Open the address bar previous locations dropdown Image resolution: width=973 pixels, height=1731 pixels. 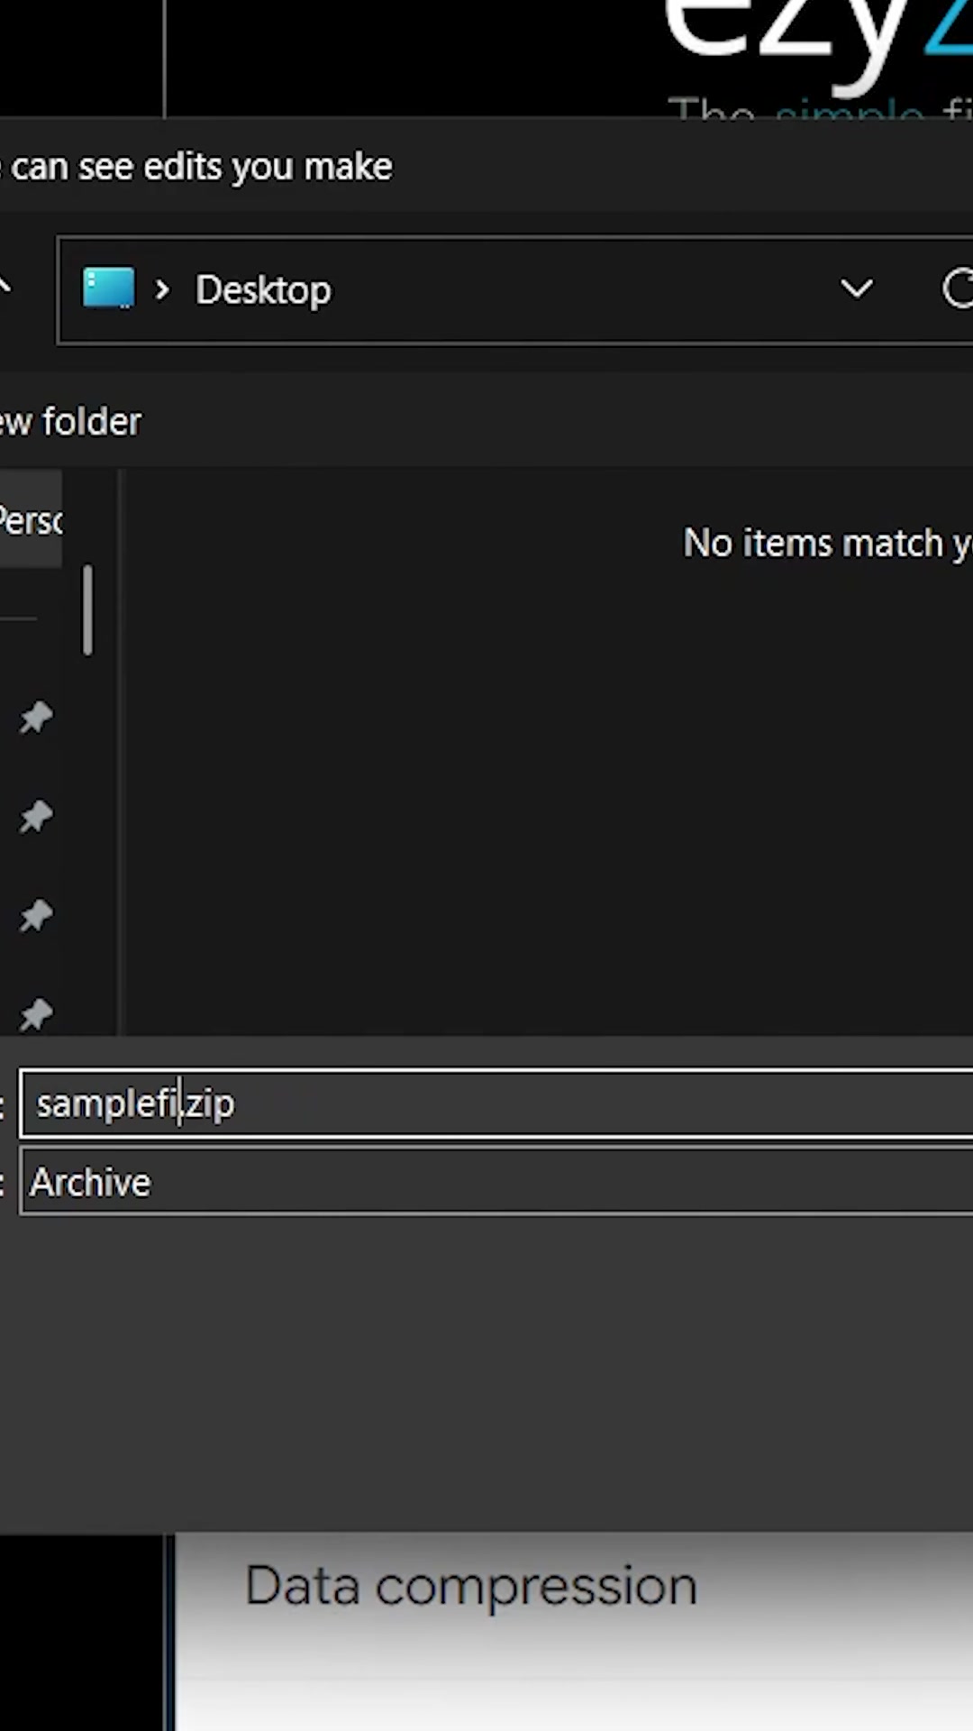coord(856,289)
